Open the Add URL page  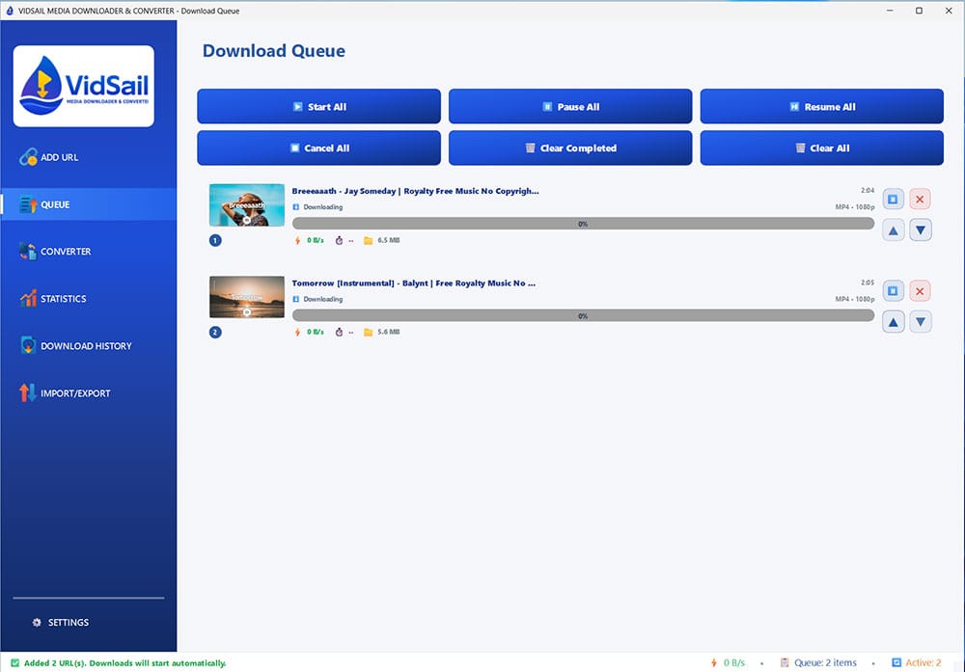[x=88, y=157]
